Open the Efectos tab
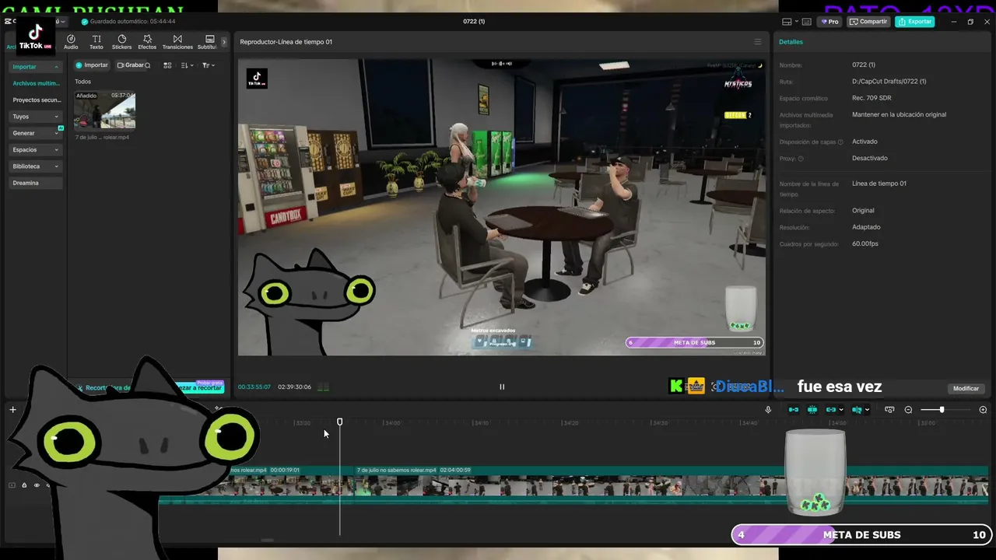The height and width of the screenshot is (560, 996). pyautogui.click(x=147, y=42)
